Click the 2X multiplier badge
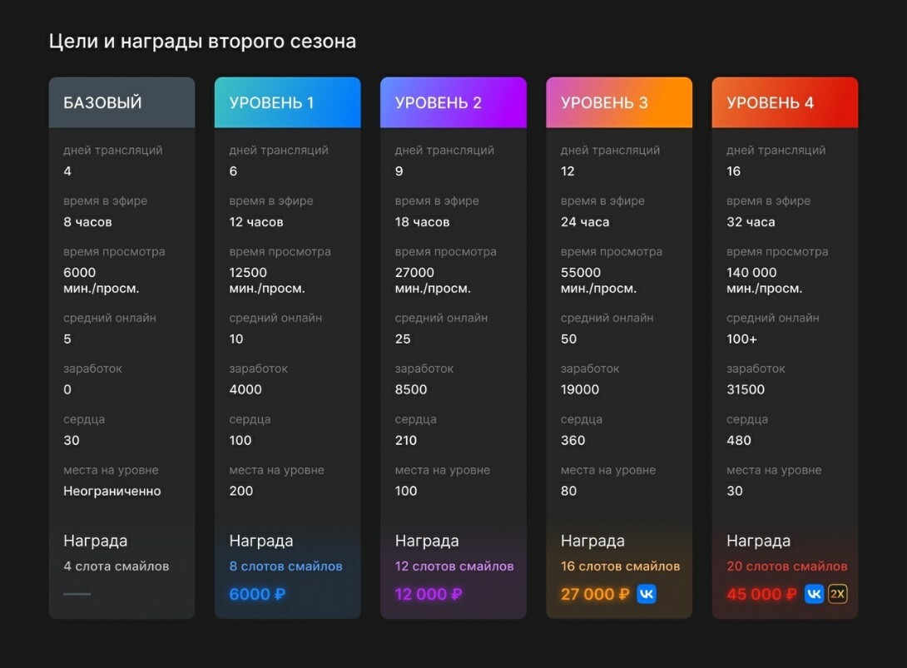The width and height of the screenshot is (907, 668). click(x=836, y=594)
